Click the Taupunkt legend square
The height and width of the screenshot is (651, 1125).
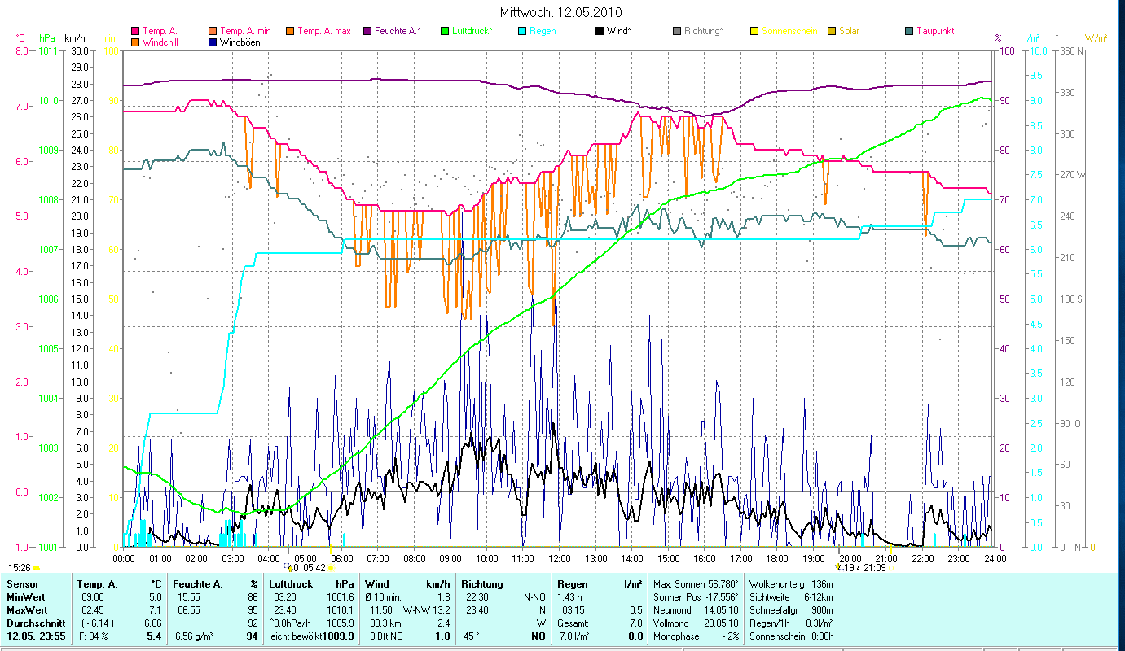tap(909, 31)
